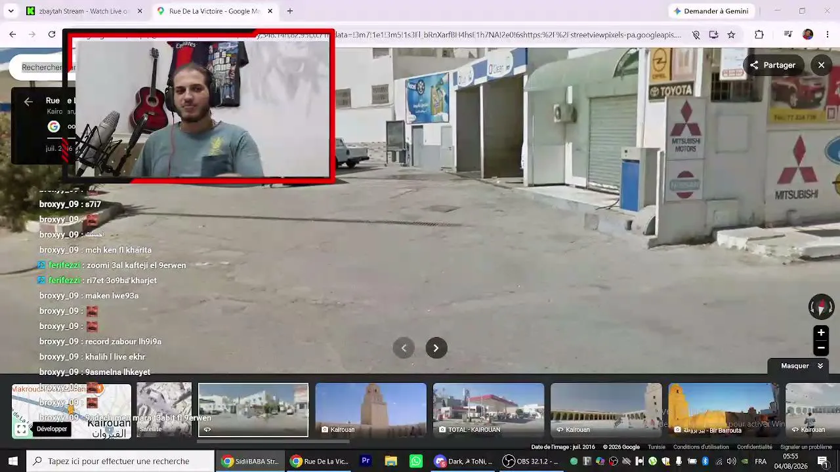Switch the FRA input language indicator
Viewport: 840px width, 472px height.
(761, 462)
